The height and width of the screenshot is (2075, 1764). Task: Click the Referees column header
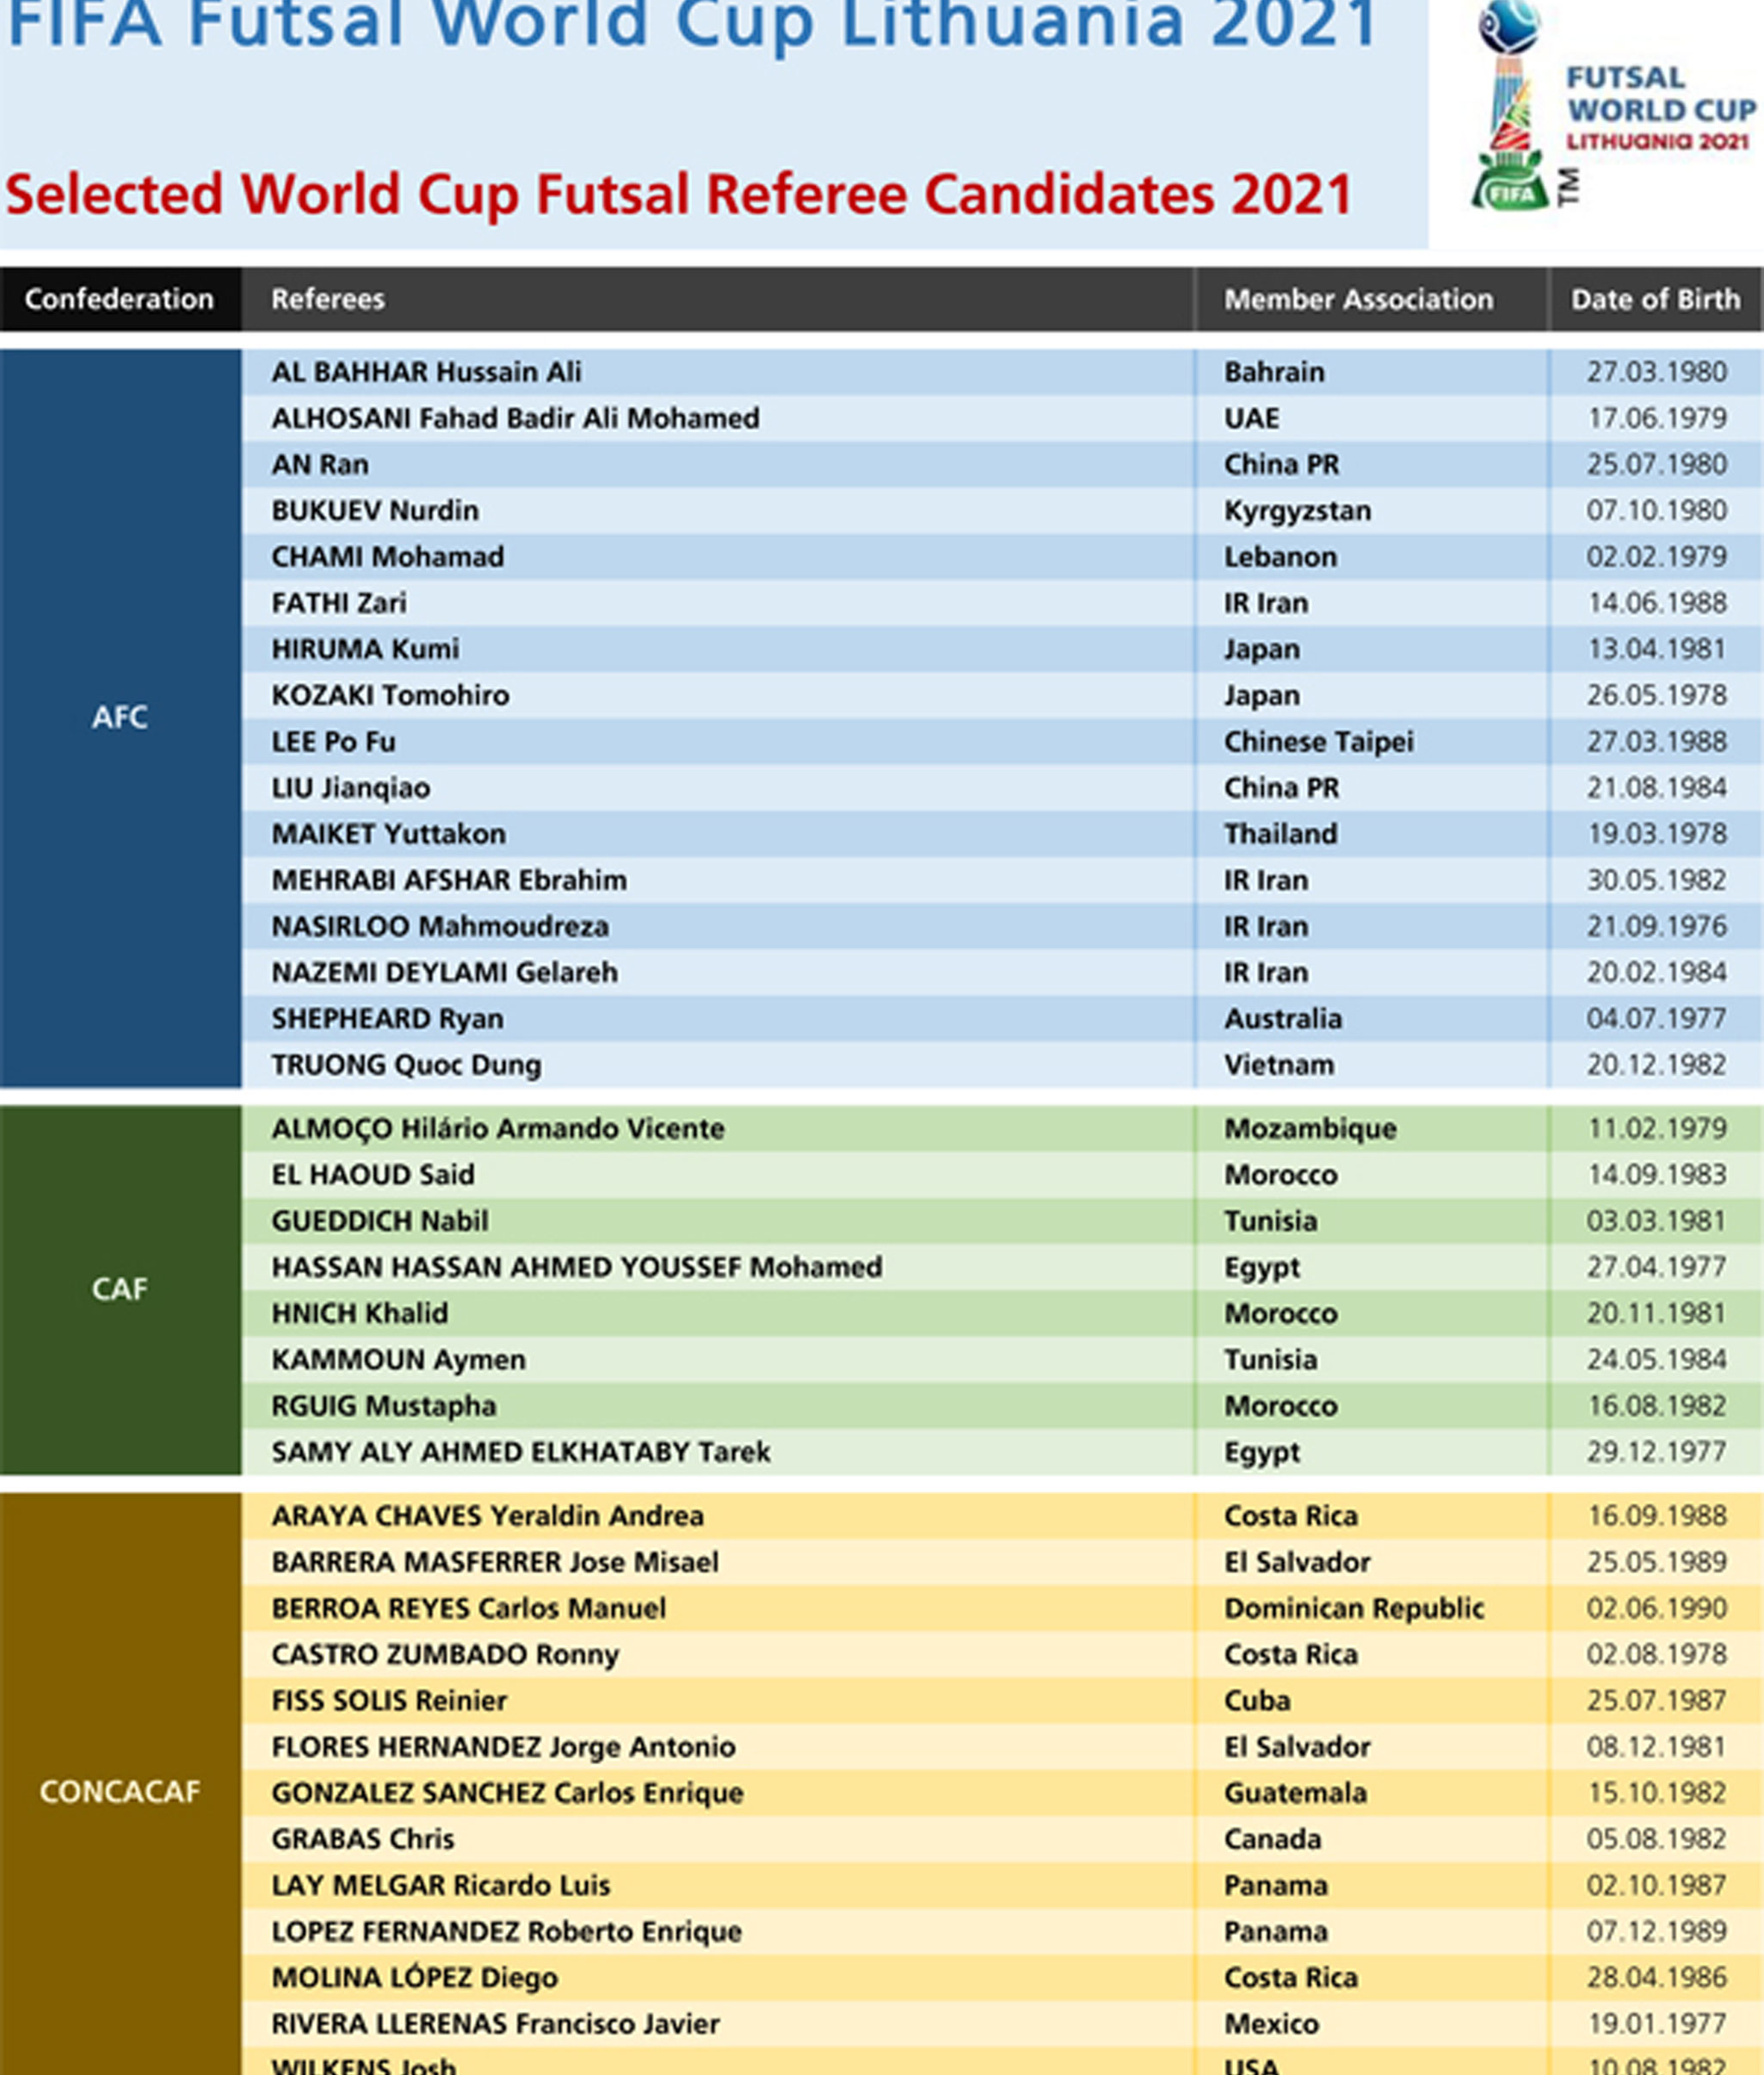click(x=718, y=299)
